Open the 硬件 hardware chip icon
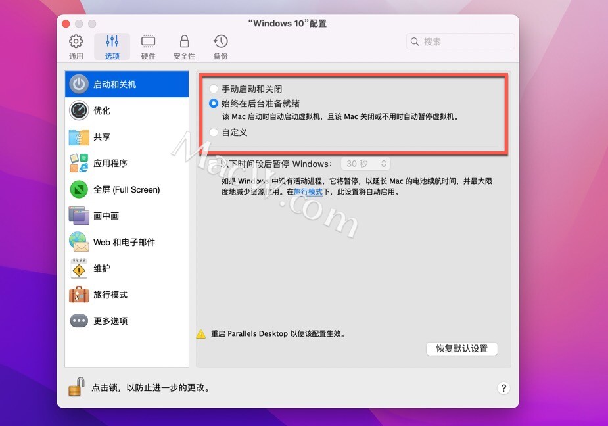This screenshot has width=608, height=426. coord(148,41)
